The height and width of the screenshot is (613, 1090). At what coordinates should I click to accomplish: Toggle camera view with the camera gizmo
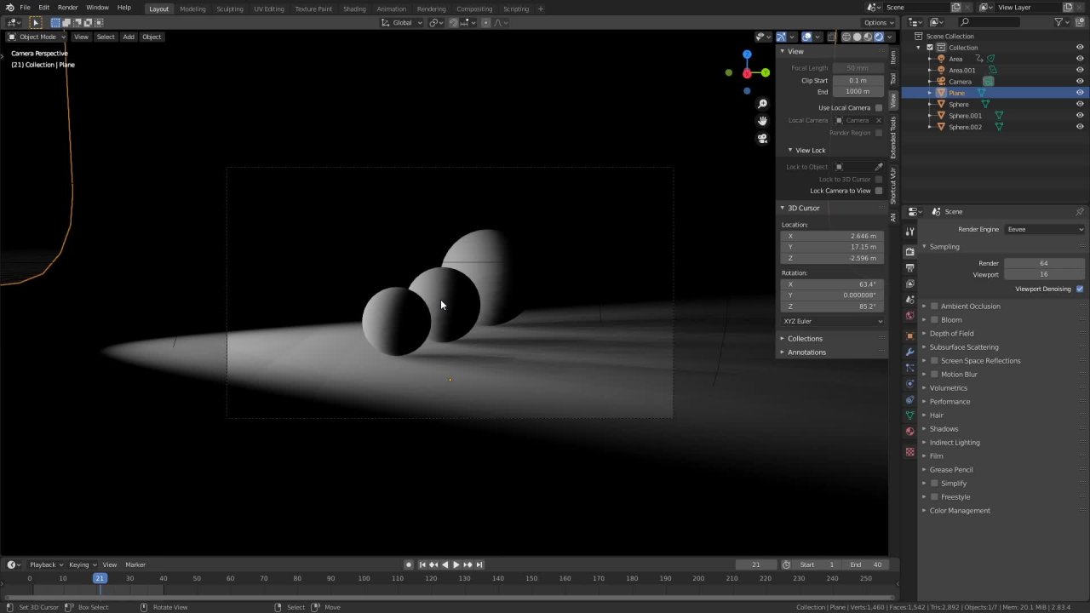[x=762, y=139]
